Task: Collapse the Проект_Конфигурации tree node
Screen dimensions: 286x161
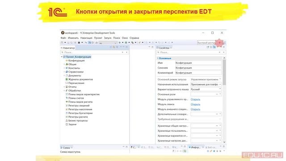Action: [x=62, y=57]
